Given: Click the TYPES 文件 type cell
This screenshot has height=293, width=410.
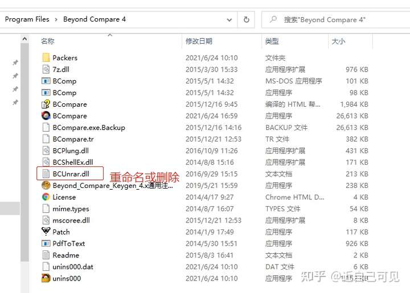Looking at the screenshot, I should pos(282,209).
